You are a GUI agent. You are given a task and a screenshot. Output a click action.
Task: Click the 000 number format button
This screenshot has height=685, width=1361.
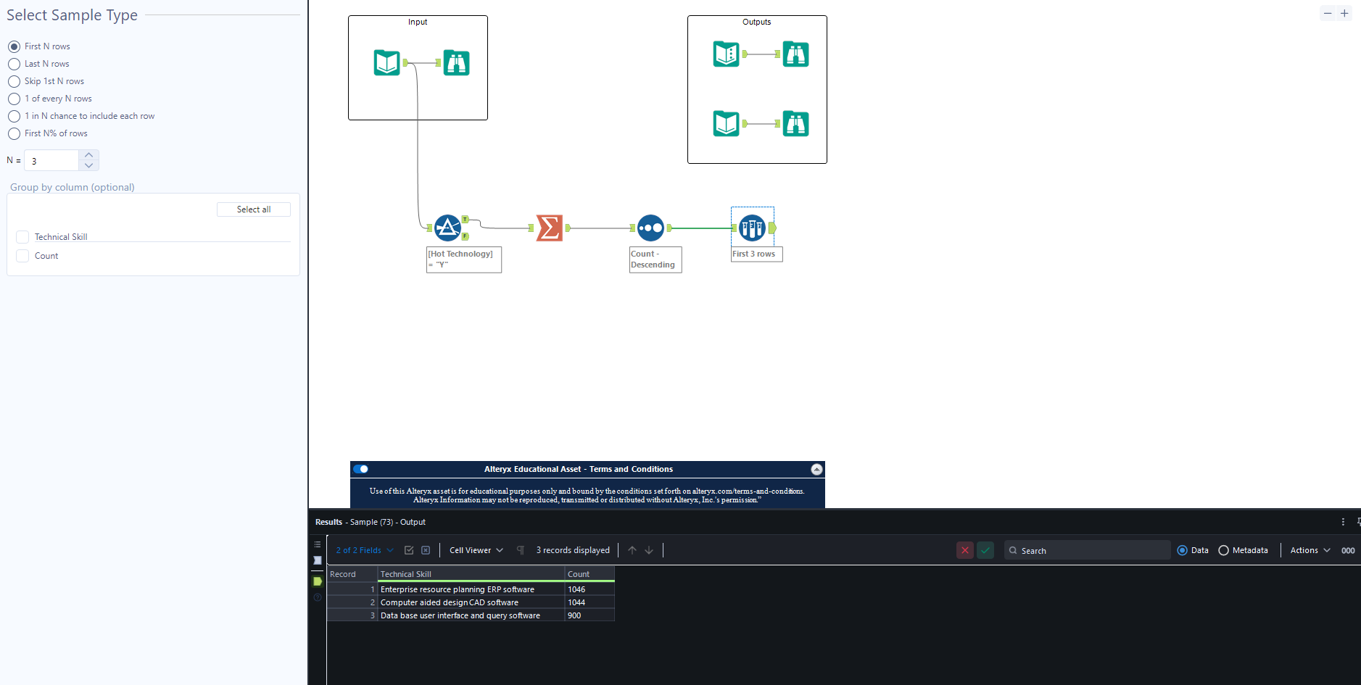coord(1348,550)
